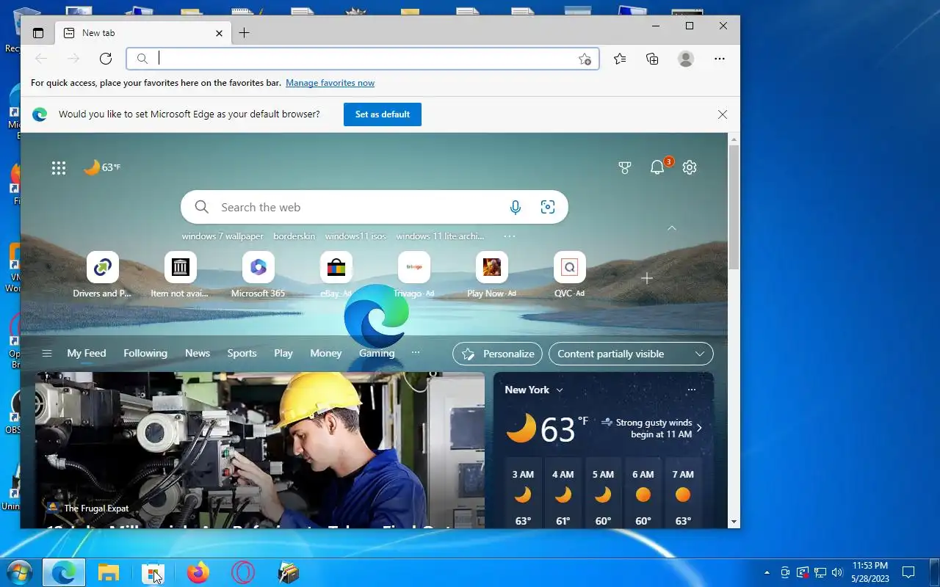Reload the page with refresh icon

click(x=106, y=59)
